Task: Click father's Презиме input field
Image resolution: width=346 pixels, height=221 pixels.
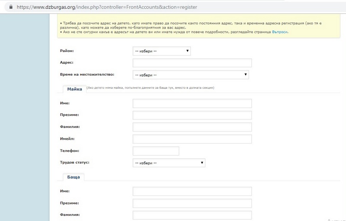Action: [x=192, y=203]
